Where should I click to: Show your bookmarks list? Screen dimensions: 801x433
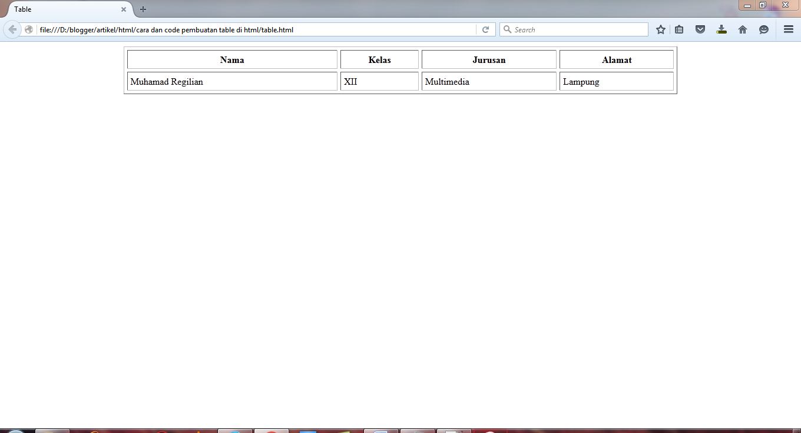tap(679, 29)
